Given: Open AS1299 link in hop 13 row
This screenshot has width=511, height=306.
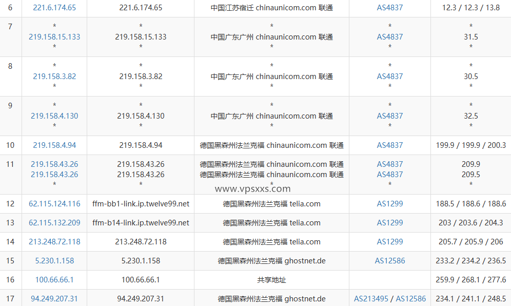Looking at the screenshot, I should pos(390,223).
